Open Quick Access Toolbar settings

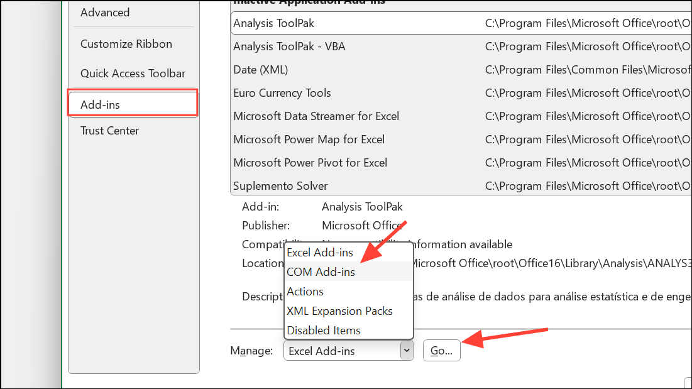point(133,73)
